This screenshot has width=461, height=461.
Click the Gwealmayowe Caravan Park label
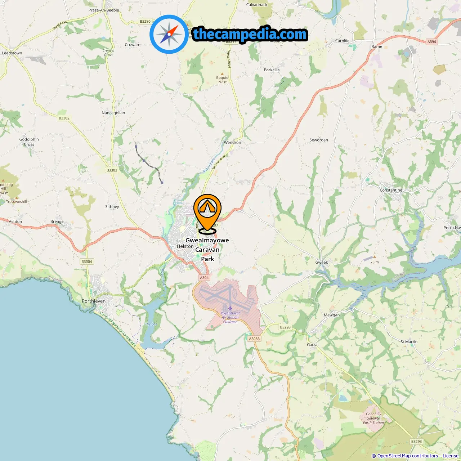tap(207, 250)
